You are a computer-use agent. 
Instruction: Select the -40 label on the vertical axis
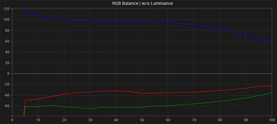coord(6,95)
